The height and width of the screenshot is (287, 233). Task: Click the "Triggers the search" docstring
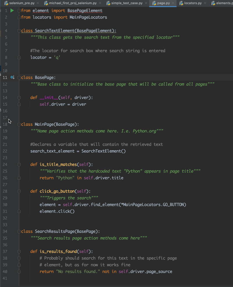(69, 198)
